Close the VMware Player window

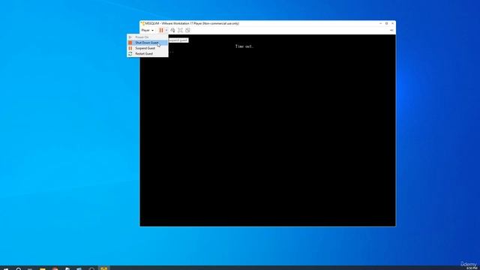[x=393, y=23]
